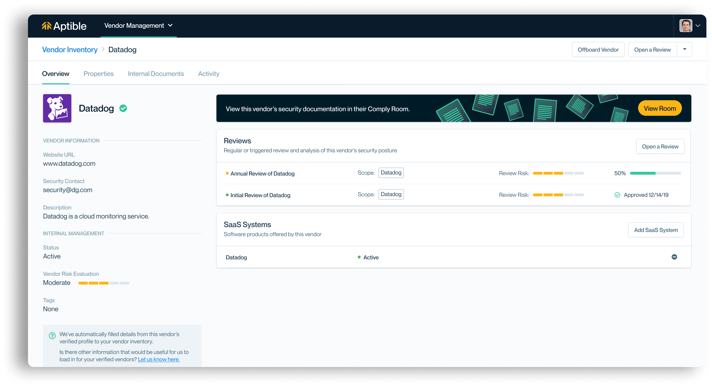Click Let us know here link
The height and width of the screenshot is (386, 712).
(159, 359)
